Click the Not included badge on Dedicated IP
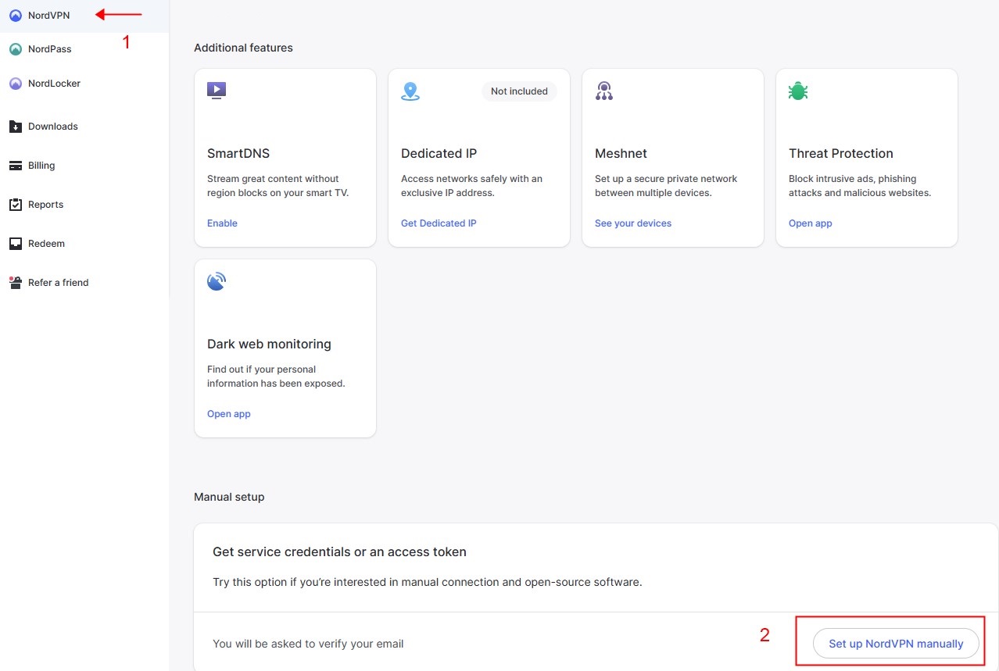 (x=519, y=91)
